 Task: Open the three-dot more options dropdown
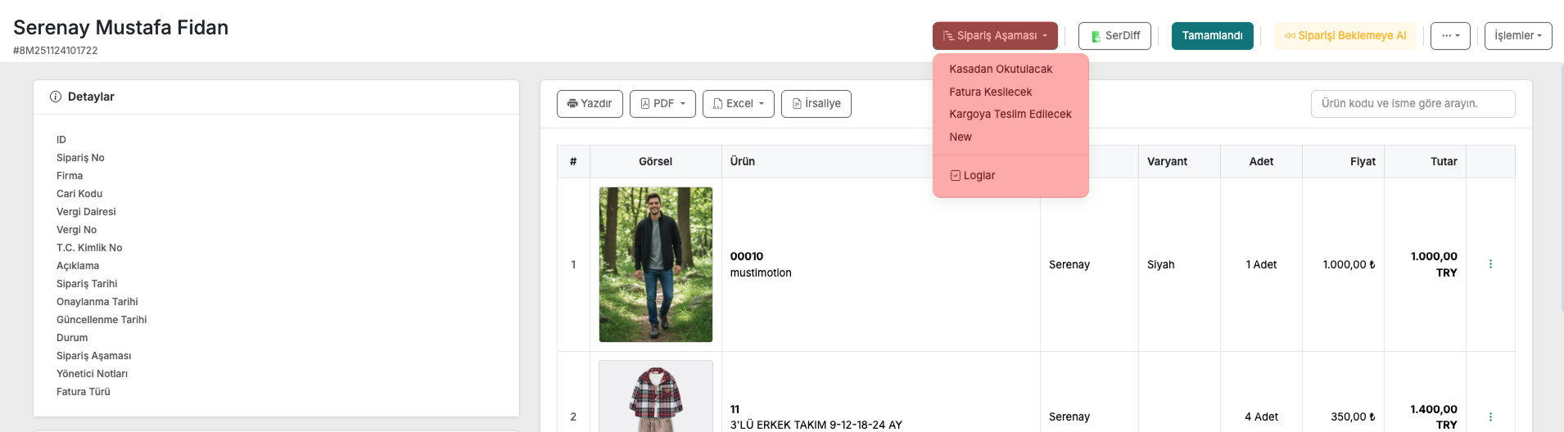click(x=1450, y=36)
